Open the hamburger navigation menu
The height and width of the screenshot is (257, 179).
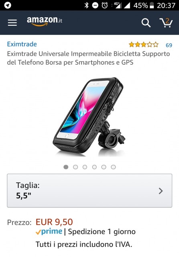(12, 22)
